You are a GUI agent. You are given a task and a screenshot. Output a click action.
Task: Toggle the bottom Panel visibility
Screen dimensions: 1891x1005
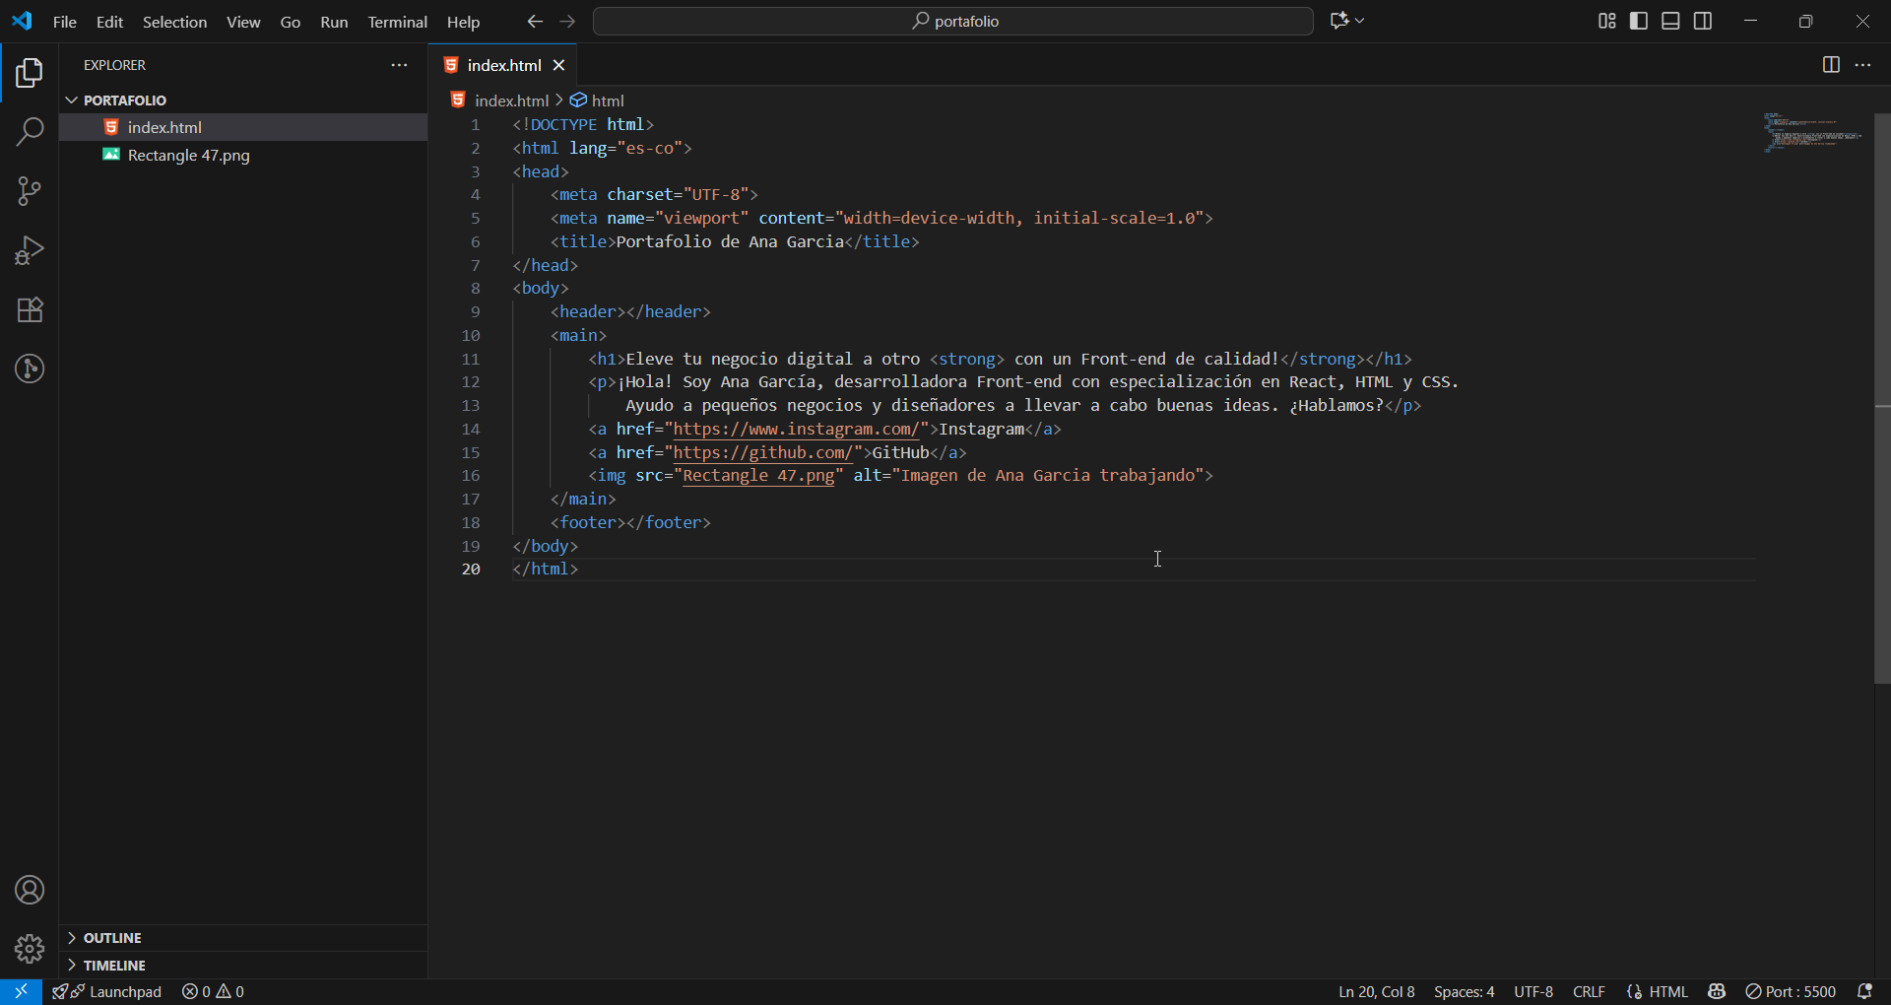pyautogui.click(x=1670, y=21)
